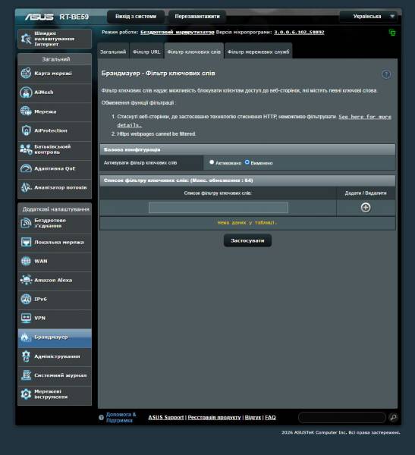
Task: Open the Адміністрування gear icon
Action: click(26, 356)
